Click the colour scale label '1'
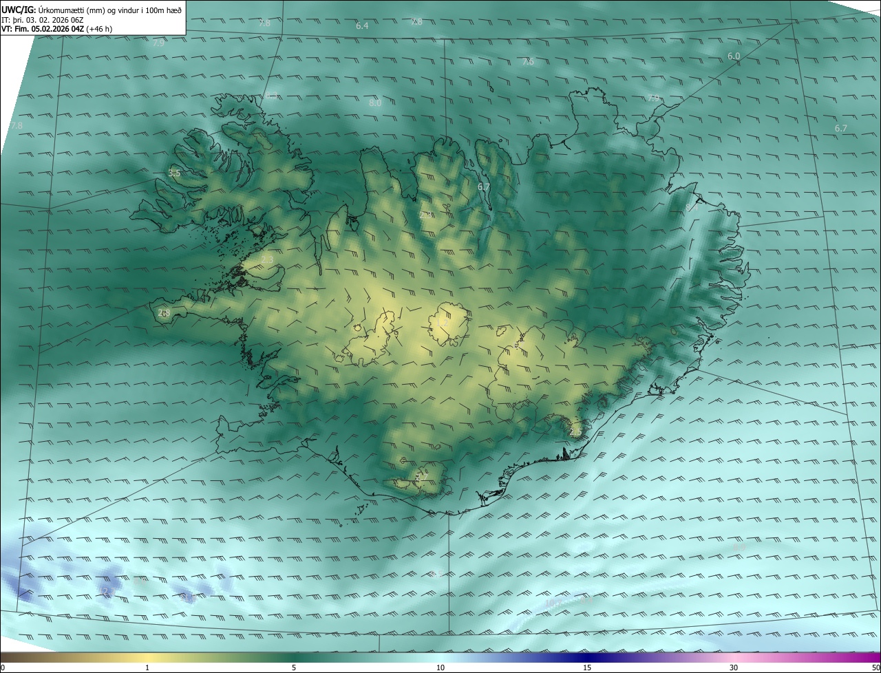The width and height of the screenshot is (881, 673). [x=147, y=667]
